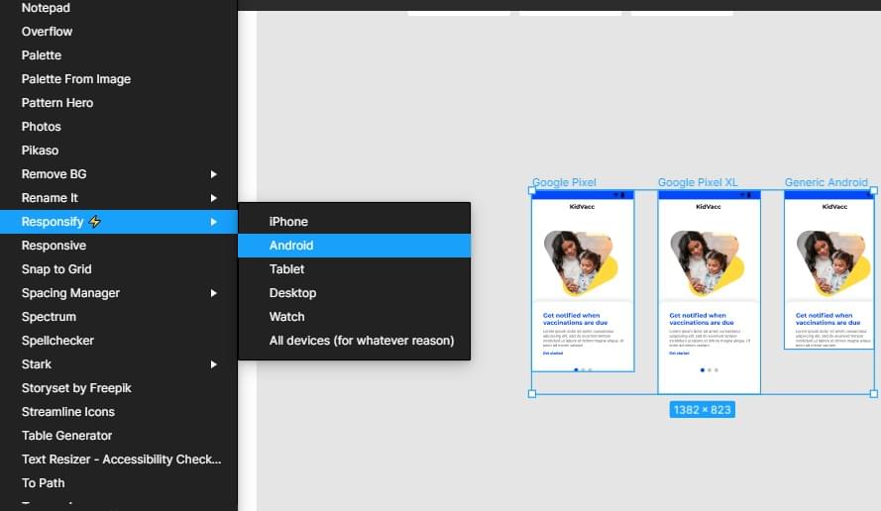Select Desktop in the submenu
This screenshot has width=881, height=511.
point(292,293)
